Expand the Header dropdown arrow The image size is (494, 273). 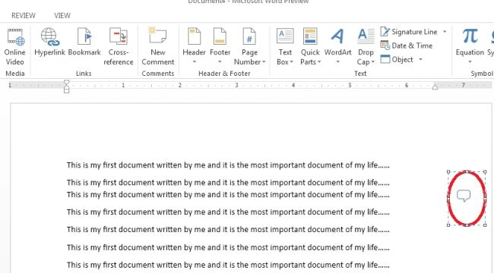(x=194, y=61)
